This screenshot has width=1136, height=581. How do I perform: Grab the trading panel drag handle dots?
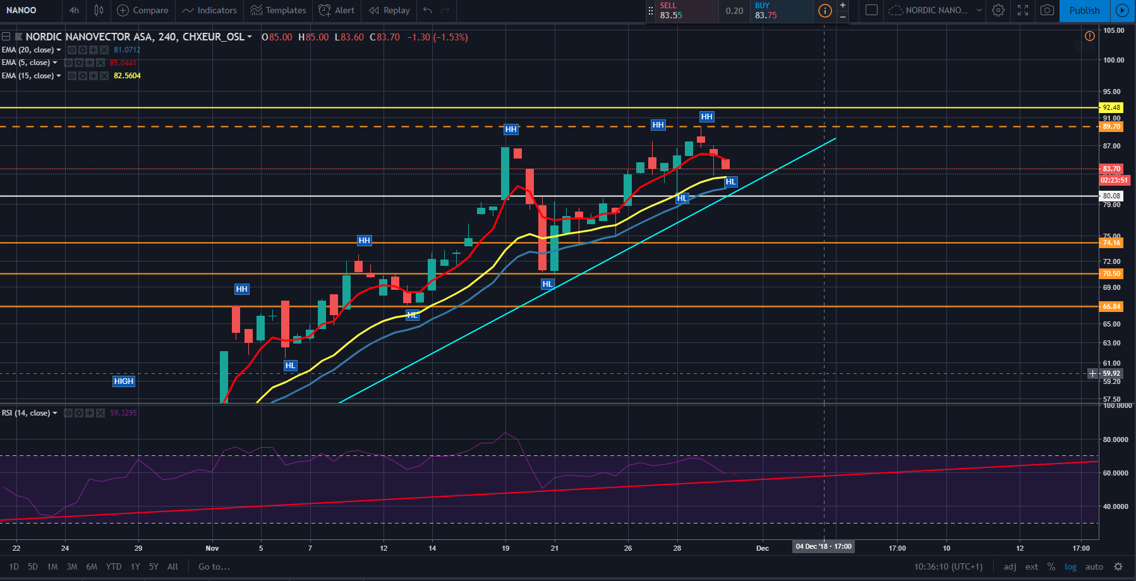pos(651,11)
